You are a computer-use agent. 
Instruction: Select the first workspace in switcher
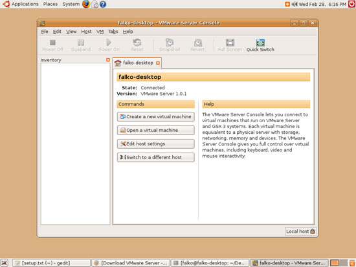[x=334, y=263]
